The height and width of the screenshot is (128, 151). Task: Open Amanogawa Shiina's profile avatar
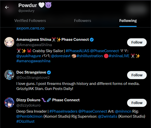9,42
